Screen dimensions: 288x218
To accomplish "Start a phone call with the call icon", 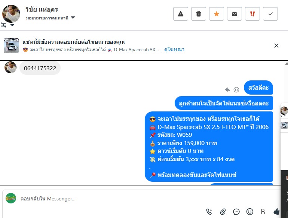I will 209,212.
